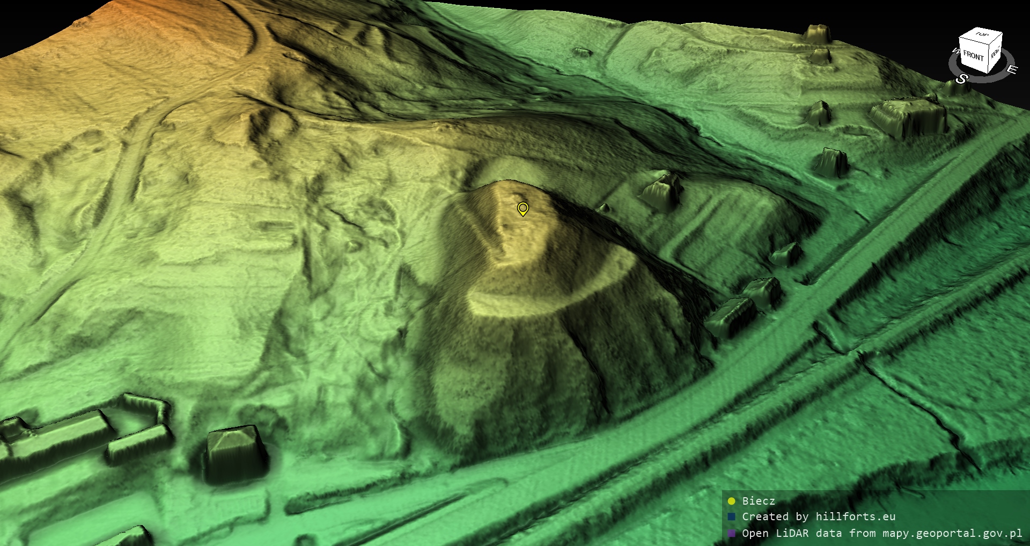The height and width of the screenshot is (546, 1030).
Task: Click the W letter on the compass ring
Action: point(955,52)
